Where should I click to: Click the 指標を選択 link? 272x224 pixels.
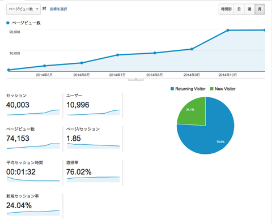point(58,9)
